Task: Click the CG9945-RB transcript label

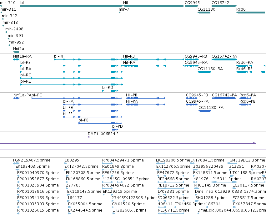Action: click(196, 56)
